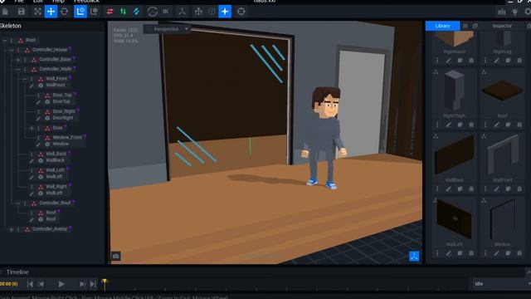Edit the WallLeft asset with pencil icon

pyautogui.click(x=448, y=253)
